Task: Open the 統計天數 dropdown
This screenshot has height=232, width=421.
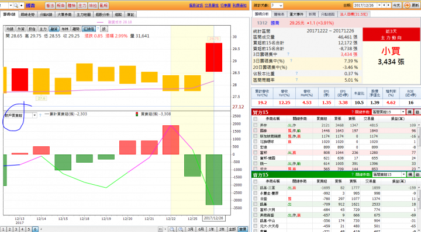Action: pos(277,5)
